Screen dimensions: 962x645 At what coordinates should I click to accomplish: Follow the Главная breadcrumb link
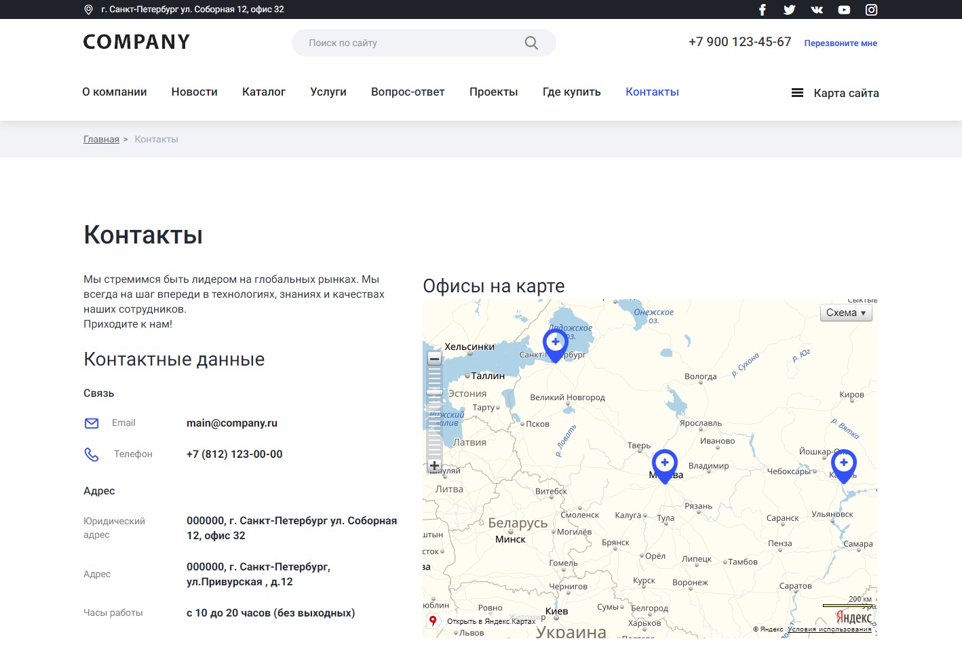tap(101, 139)
